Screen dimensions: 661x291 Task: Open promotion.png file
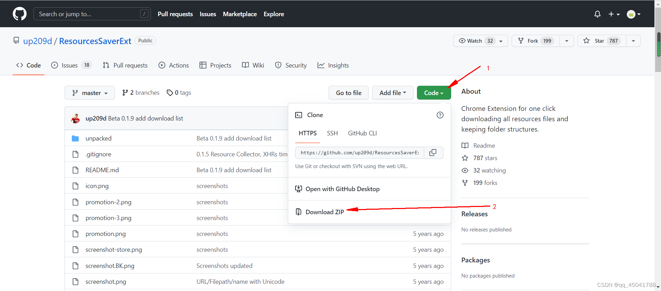[106, 234]
